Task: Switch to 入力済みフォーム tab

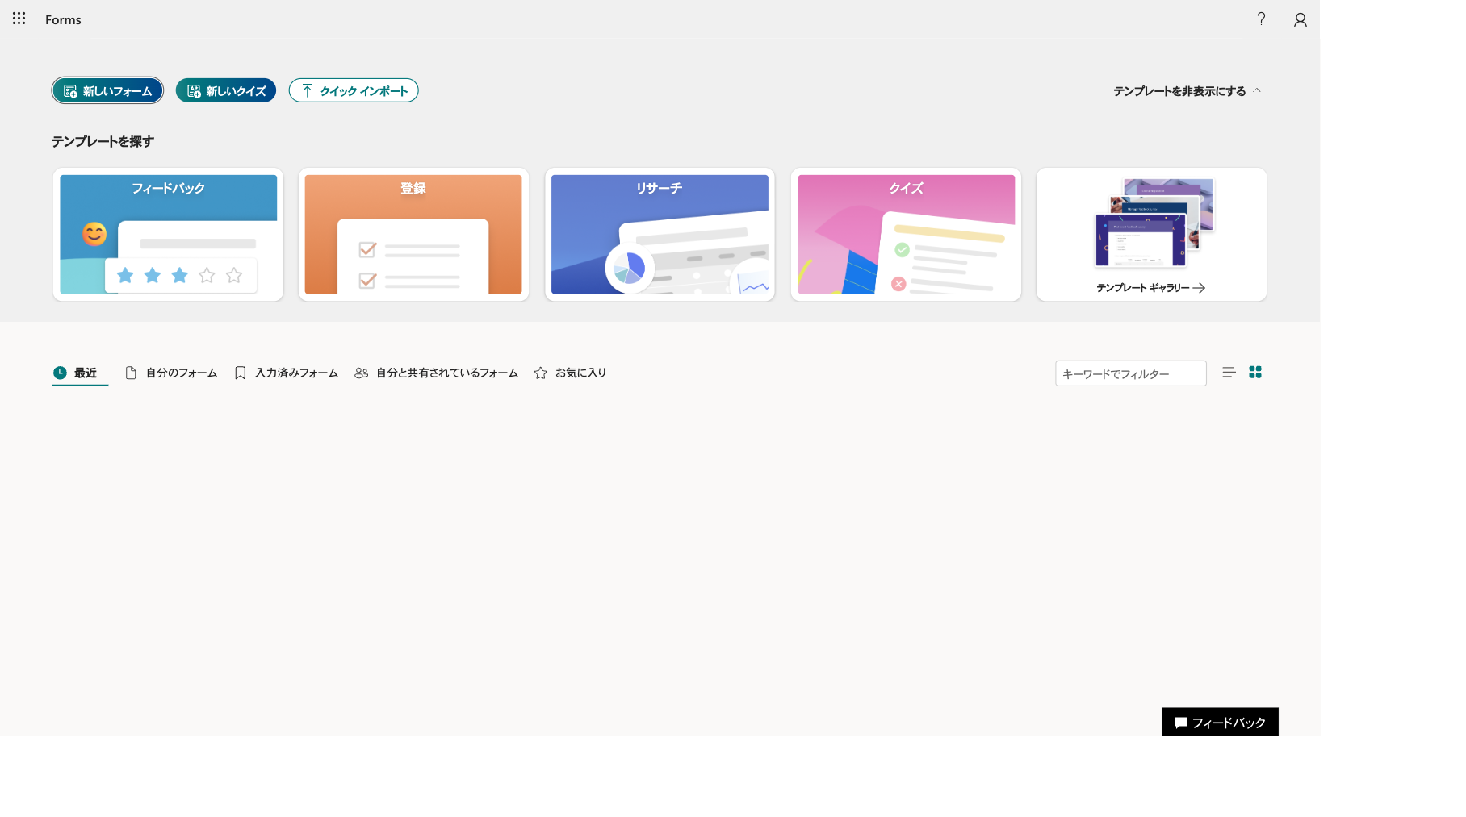Action: point(287,373)
